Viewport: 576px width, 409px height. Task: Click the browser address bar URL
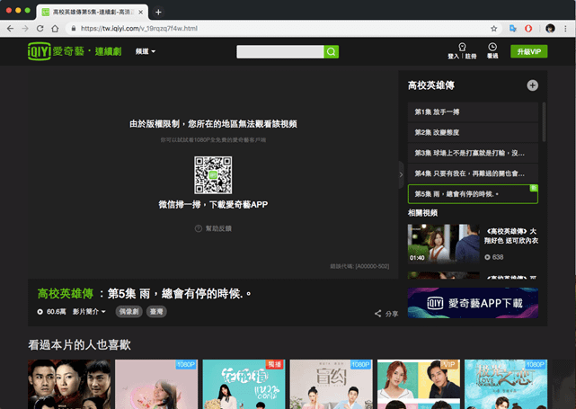coord(139,28)
